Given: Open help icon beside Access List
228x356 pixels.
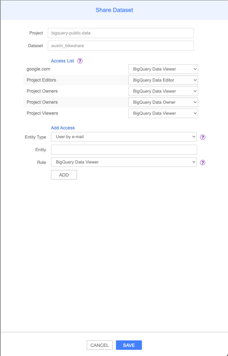Looking at the screenshot, I should tap(80, 61).
